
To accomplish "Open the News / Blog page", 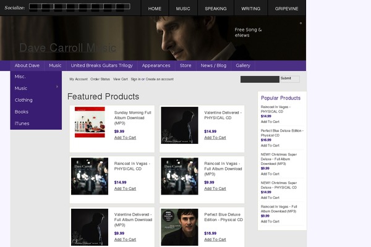I will tap(213, 65).
